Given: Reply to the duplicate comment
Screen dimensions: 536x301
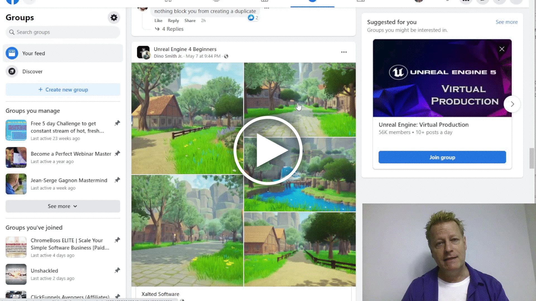Looking at the screenshot, I should point(173,21).
